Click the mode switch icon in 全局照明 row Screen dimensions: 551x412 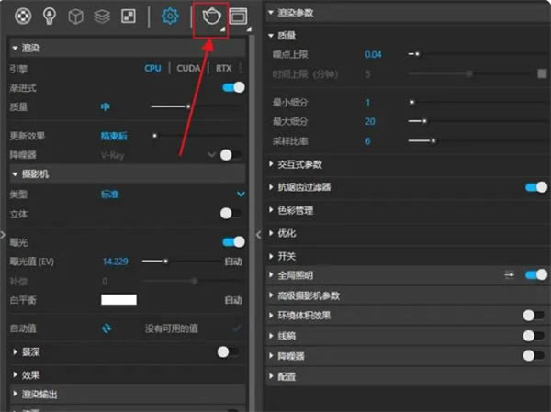(x=509, y=275)
